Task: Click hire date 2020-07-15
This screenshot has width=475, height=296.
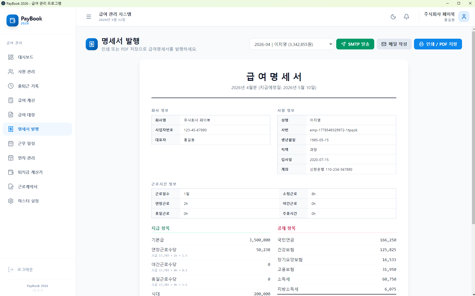Action: tap(319, 160)
